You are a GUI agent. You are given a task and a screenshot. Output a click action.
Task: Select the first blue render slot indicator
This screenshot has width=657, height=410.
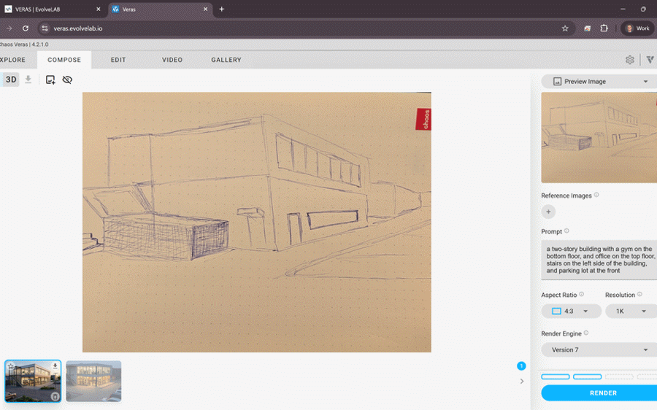click(556, 377)
